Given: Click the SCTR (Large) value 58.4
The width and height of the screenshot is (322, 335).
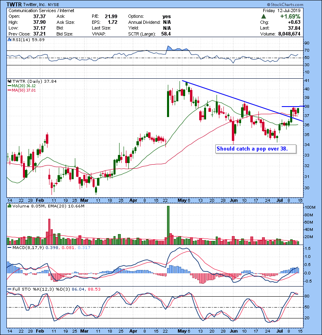Looking at the screenshot, I should coord(166,34).
